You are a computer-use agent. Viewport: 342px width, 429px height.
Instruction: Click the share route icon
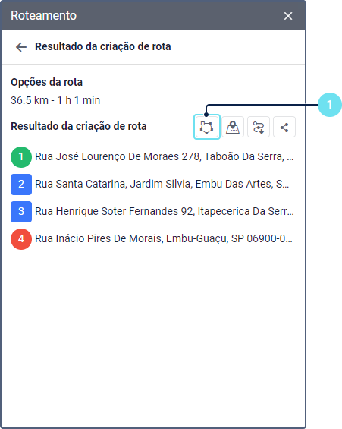pos(284,128)
